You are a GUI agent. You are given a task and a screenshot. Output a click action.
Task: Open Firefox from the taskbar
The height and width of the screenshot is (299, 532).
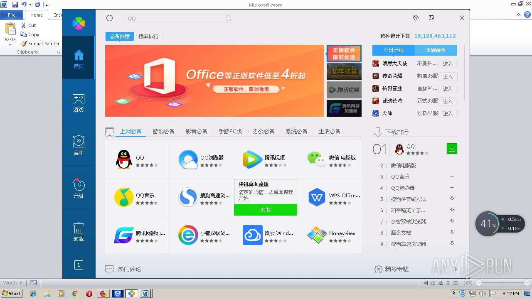point(103,294)
